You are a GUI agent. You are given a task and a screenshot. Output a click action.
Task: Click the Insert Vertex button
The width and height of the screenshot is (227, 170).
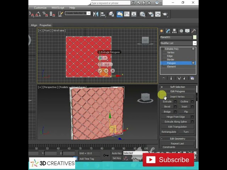[177, 97]
